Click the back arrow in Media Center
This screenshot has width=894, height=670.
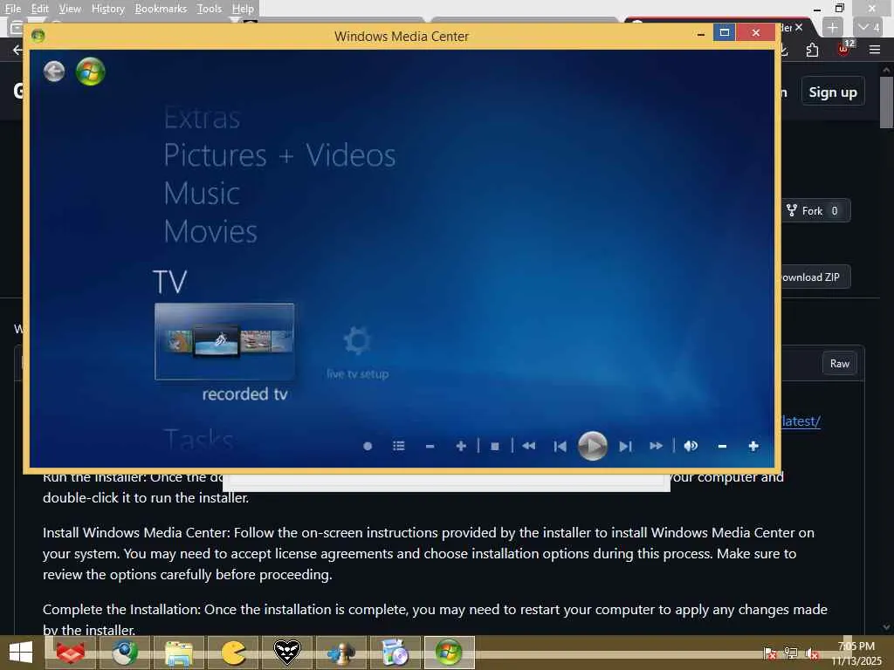point(54,72)
